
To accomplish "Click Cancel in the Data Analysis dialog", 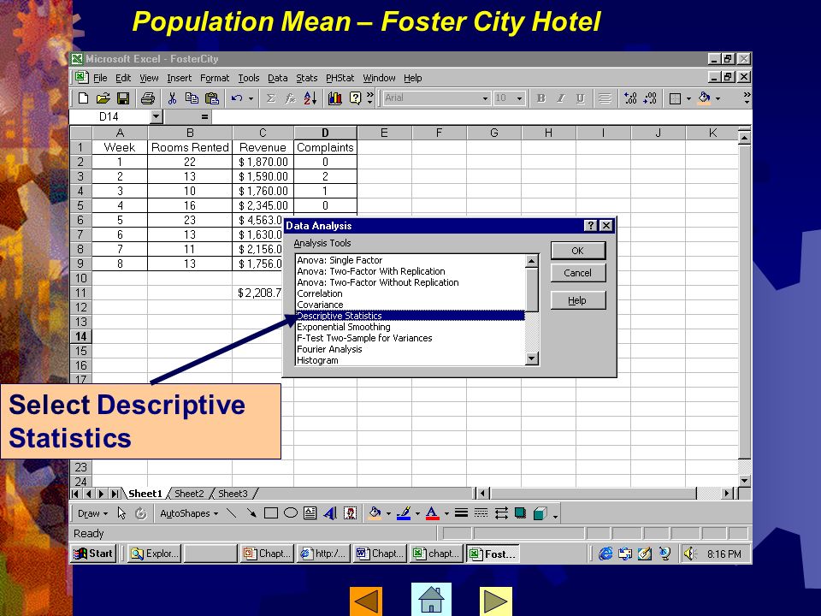I will [578, 273].
